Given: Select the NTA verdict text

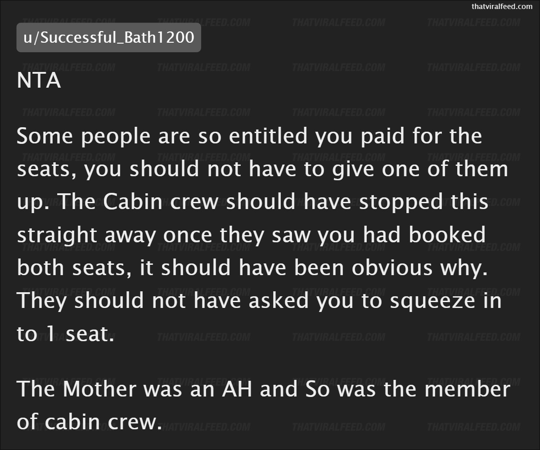Looking at the screenshot, I should pyautogui.click(x=39, y=81).
